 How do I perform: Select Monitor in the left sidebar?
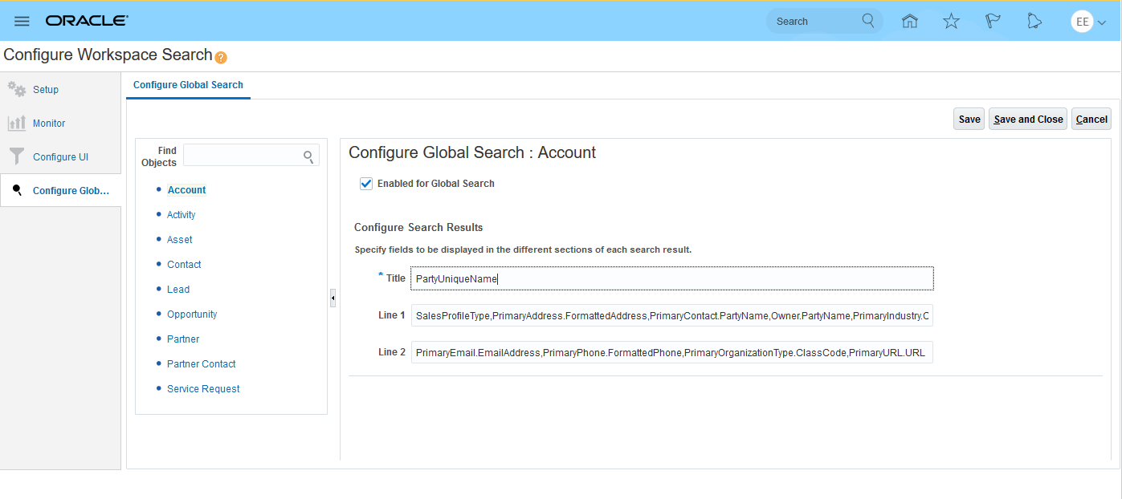tap(50, 123)
